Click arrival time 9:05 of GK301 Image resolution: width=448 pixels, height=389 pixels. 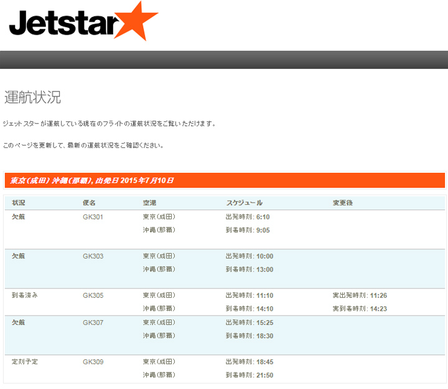(263, 230)
